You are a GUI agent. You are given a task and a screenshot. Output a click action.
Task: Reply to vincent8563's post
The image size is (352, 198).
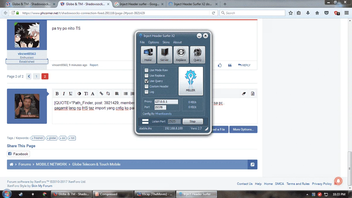pyautogui.click(x=244, y=65)
